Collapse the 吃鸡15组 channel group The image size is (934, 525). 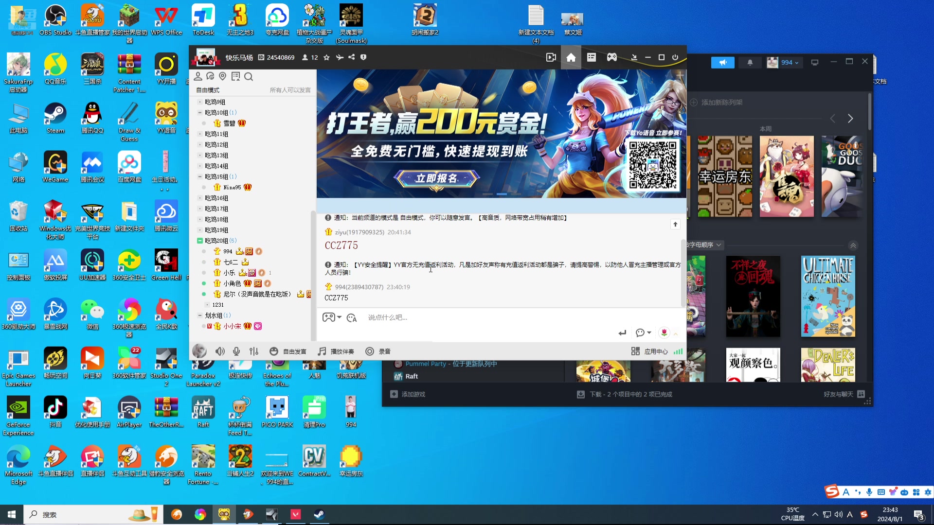tap(199, 176)
